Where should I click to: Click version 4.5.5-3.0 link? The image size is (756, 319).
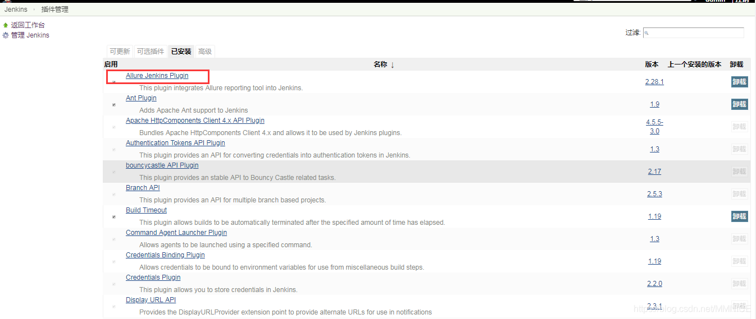point(654,126)
